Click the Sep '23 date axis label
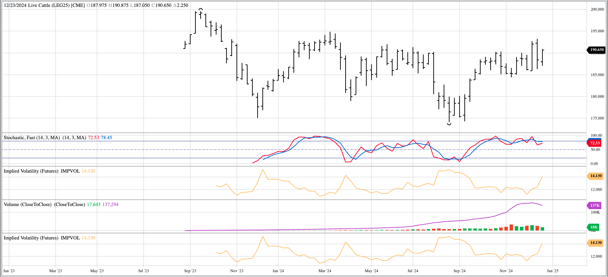Image resolution: width=608 pixels, height=277 pixels. pyautogui.click(x=190, y=271)
